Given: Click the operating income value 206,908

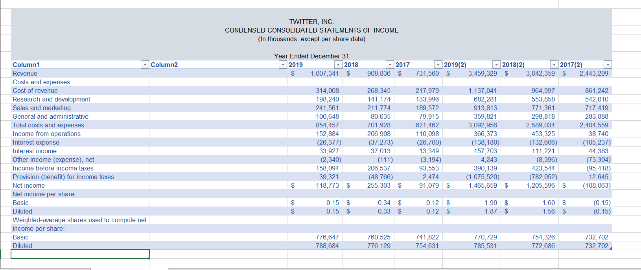Looking at the screenshot, I should tap(379, 134).
